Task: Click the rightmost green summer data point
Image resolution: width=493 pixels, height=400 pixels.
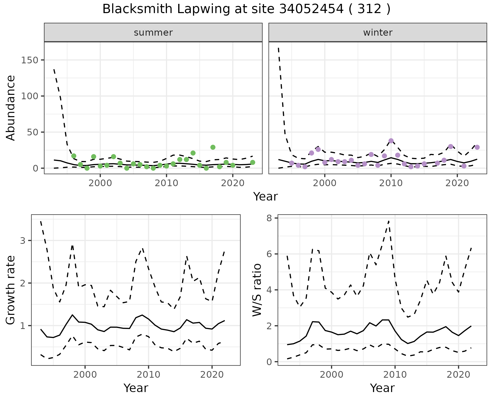Action: click(x=253, y=162)
